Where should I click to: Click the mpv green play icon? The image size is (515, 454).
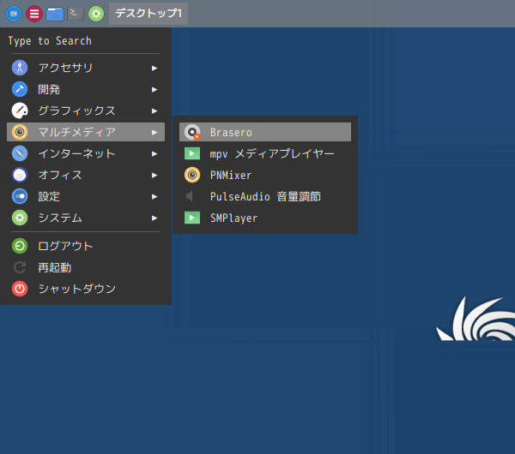[192, 153]
